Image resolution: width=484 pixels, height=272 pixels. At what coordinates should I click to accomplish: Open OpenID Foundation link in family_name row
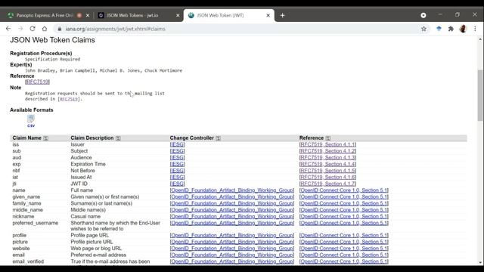pyautogui.click(x=232, y=203)
